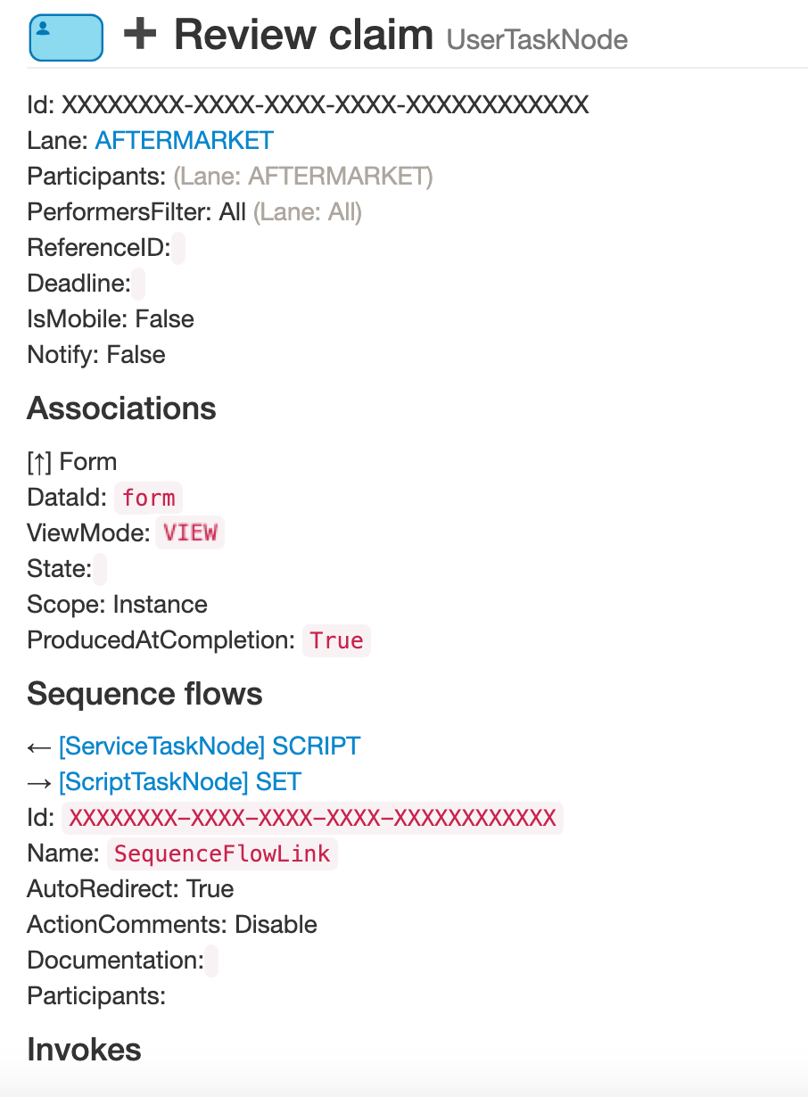The width and height of the screenshot is (808, 1097).
Task: Click the Invokes section heading
Action: [x=84, y=1050]
